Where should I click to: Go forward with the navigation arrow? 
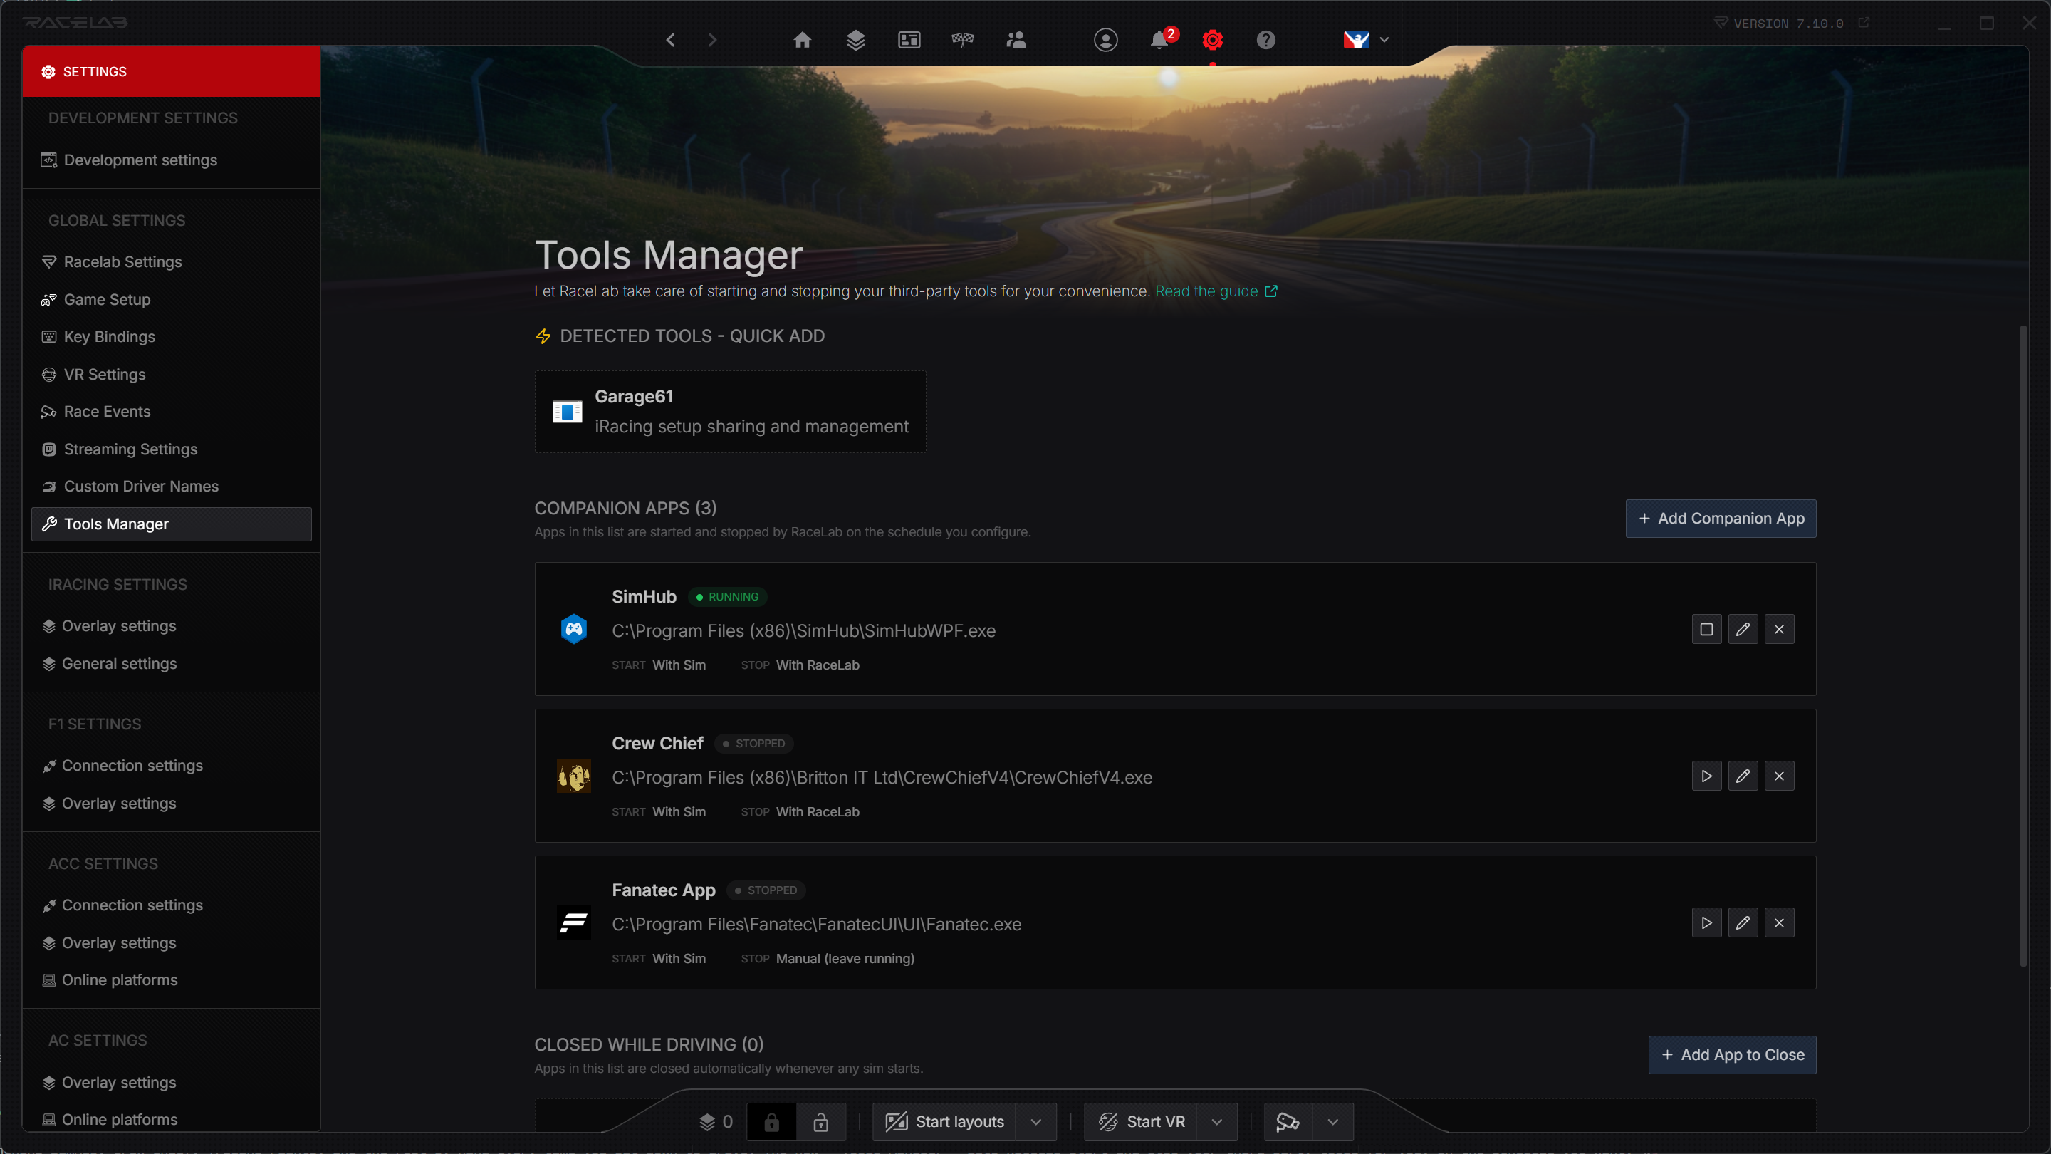[712, 40]
